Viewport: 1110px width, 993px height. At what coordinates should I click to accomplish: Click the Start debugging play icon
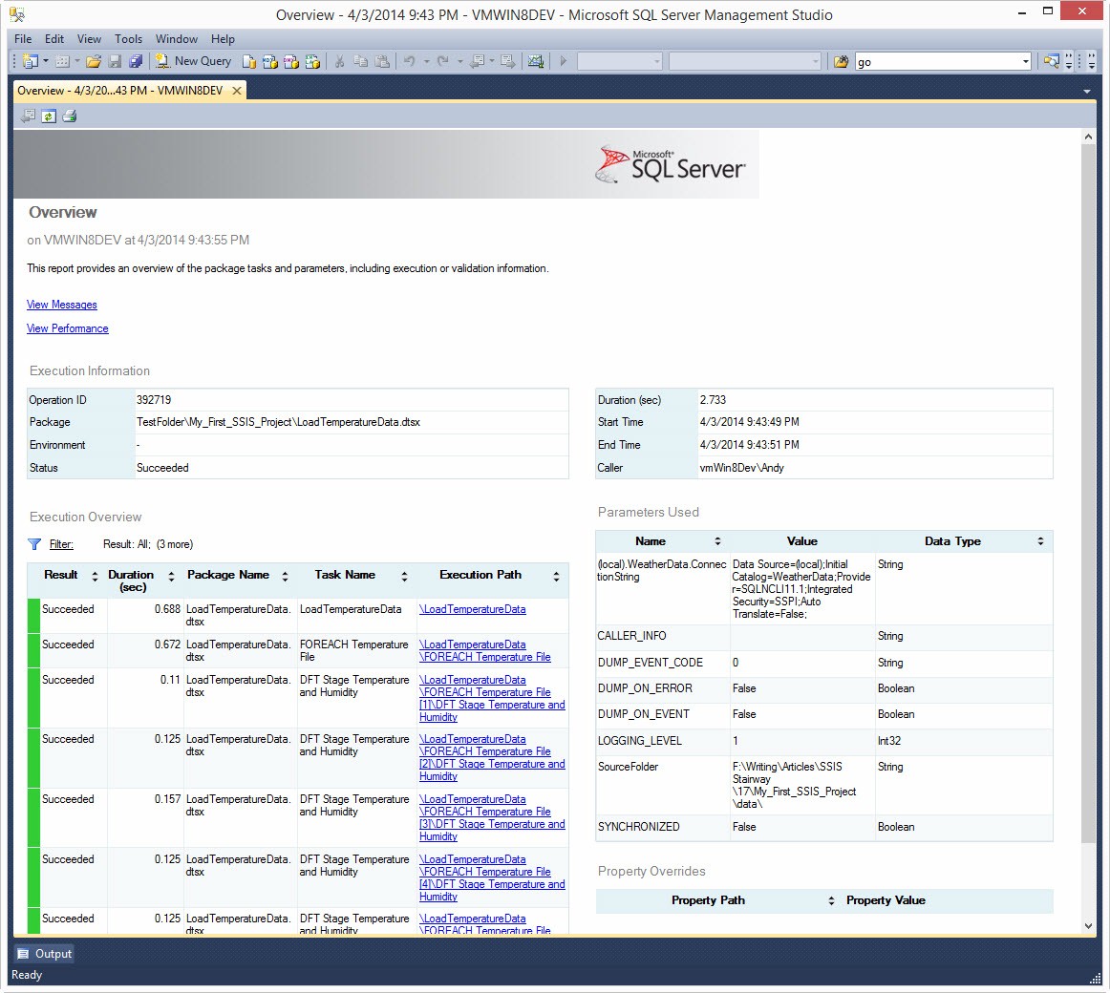point(564,61)
